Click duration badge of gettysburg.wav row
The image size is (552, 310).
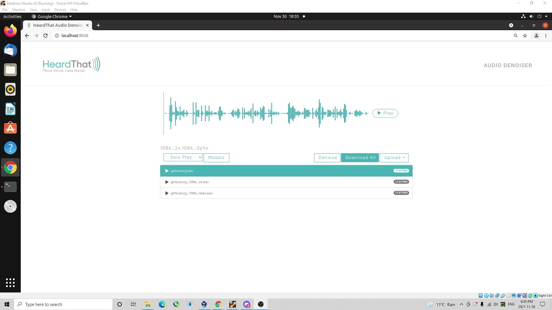[401, 171]
